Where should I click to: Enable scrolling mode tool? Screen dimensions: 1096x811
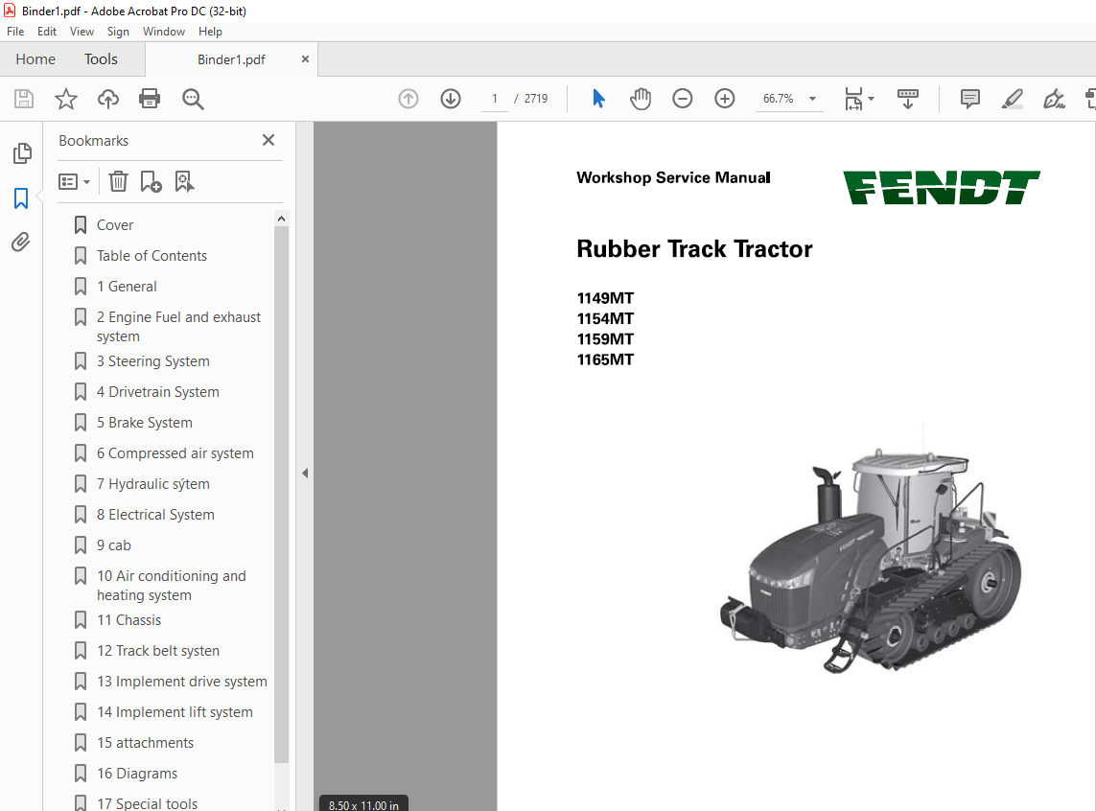click(x=907, y=99)
